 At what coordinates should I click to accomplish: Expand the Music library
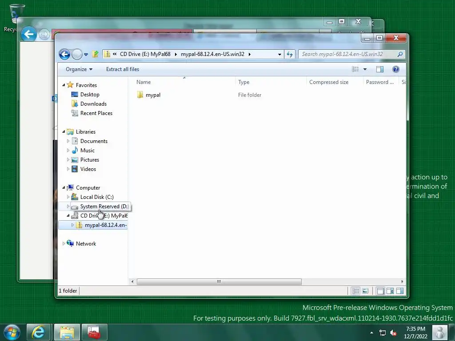[x=68, y=150]
